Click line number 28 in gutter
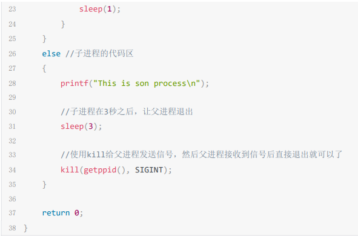358x236 pixels. coord(12,84)
